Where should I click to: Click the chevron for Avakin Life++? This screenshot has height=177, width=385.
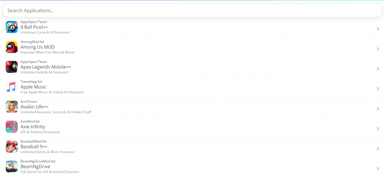[378, 109]
